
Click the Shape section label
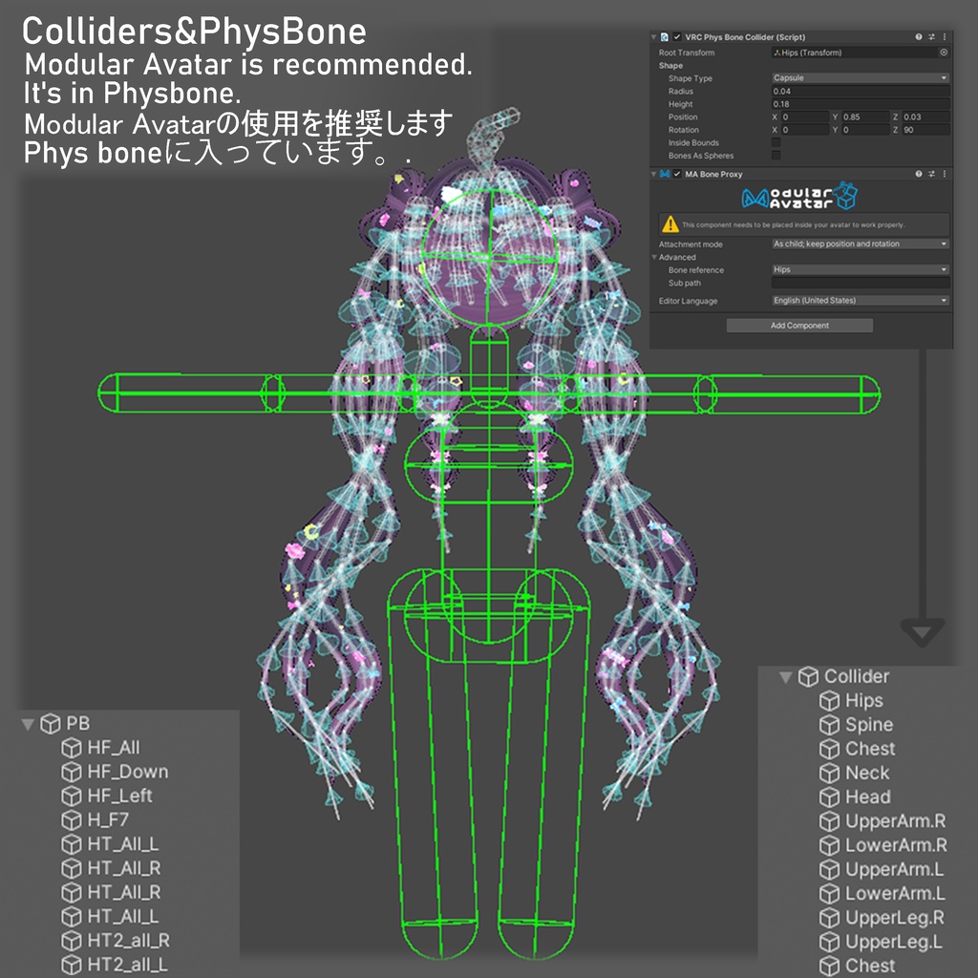click(670, 66)
